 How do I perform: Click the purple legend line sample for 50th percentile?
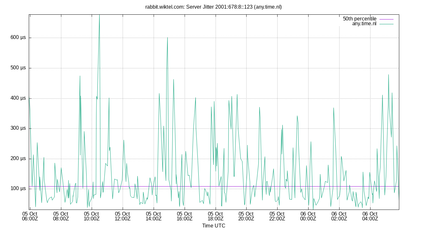coord(386,19)
